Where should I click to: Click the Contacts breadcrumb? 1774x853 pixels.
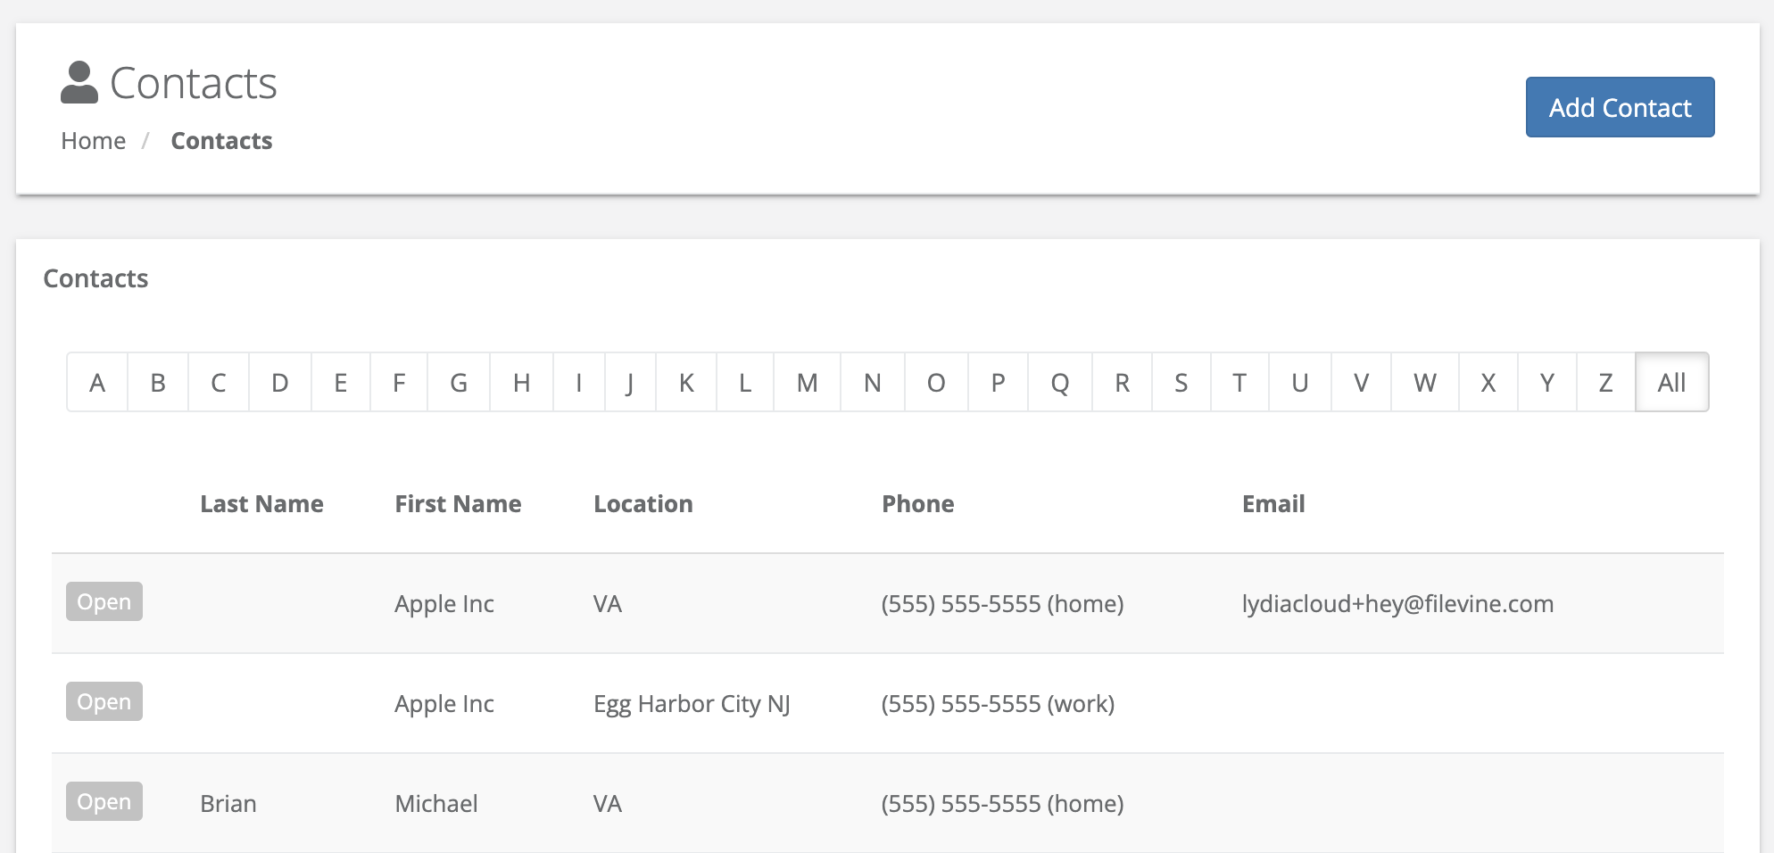(221, 141)
